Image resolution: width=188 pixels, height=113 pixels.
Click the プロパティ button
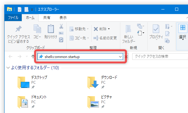(x=156, y=32)
